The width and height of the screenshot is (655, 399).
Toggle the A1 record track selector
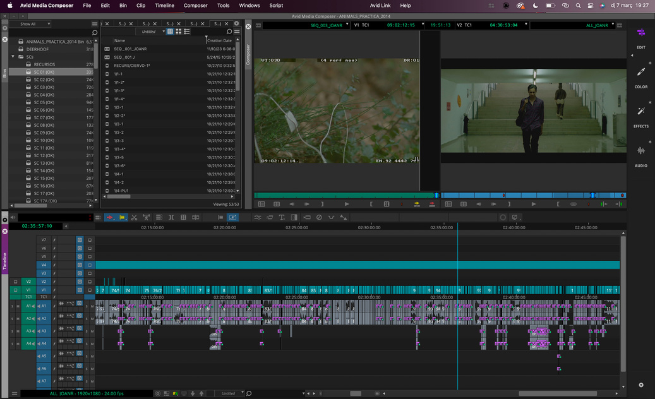click(44, 306)
